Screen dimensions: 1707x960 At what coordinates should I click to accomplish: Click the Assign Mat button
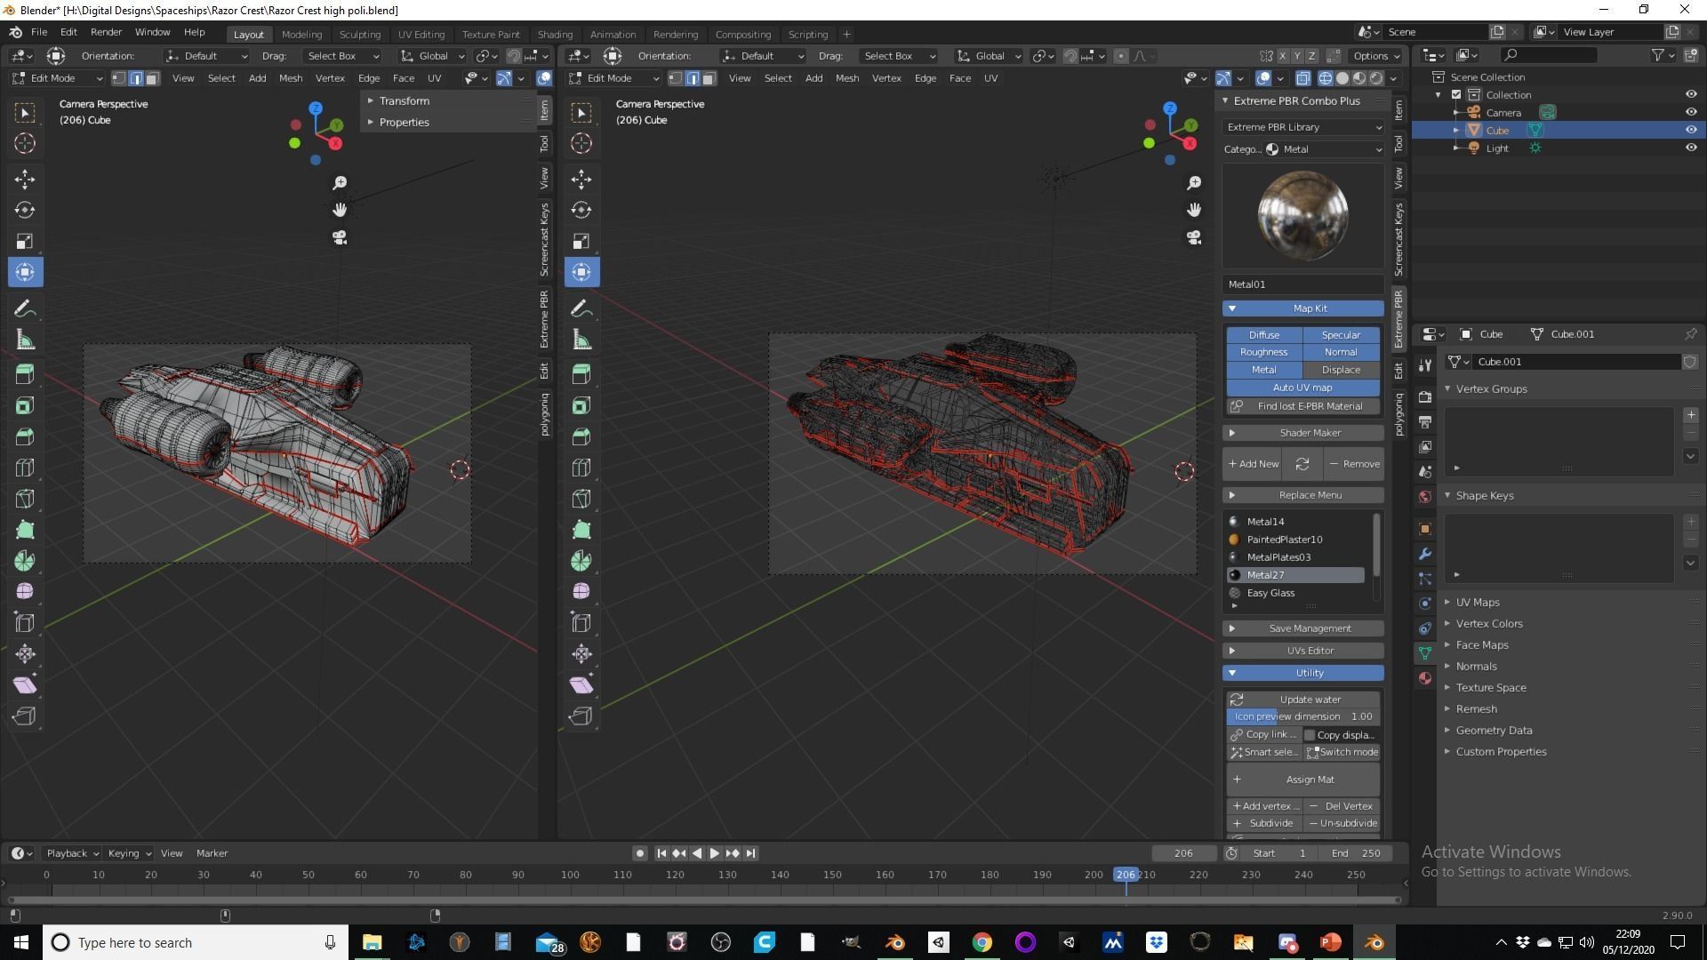[1303, 780]
